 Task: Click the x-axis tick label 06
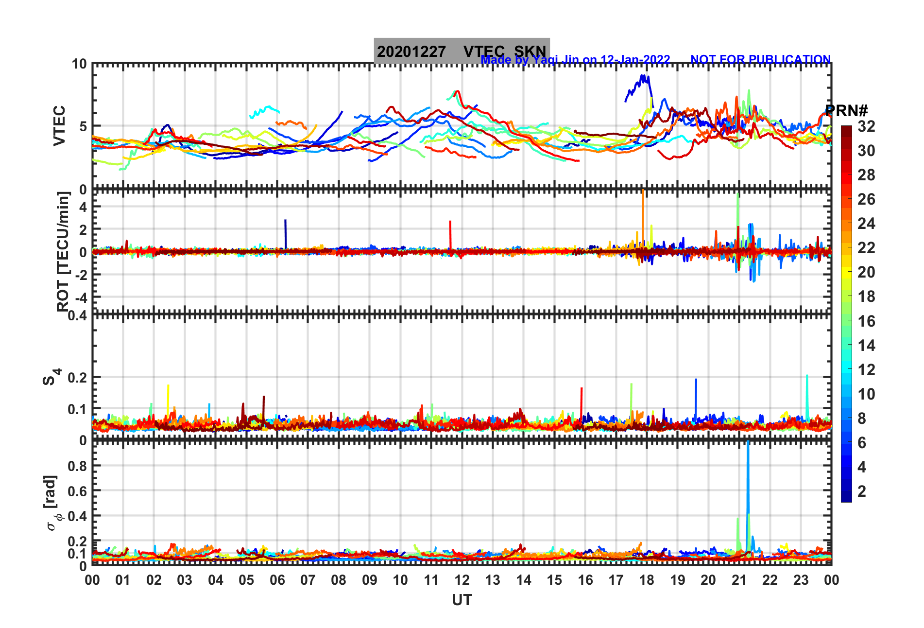click(x=277, y=580)
